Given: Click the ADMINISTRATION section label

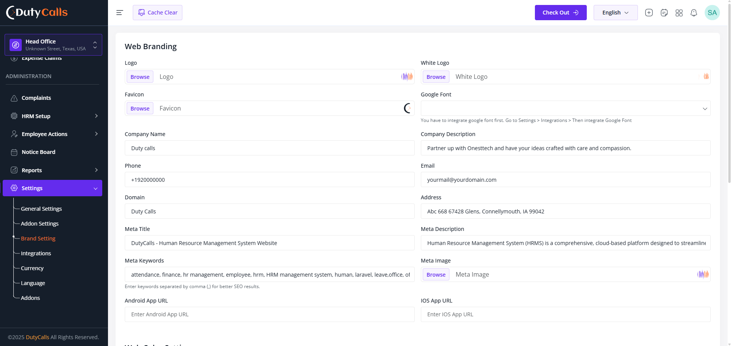Looking at the screenshot, I should (29, 76).
